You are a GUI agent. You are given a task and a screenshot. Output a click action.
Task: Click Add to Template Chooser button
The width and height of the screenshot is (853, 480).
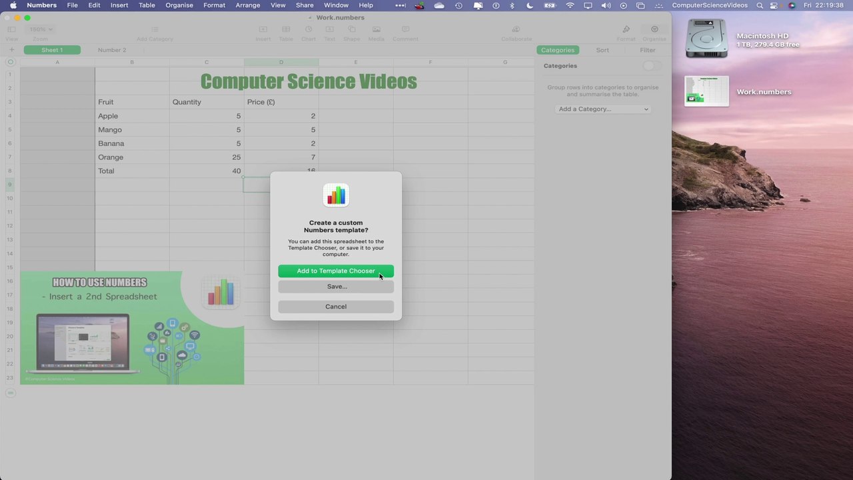point(336,271)
